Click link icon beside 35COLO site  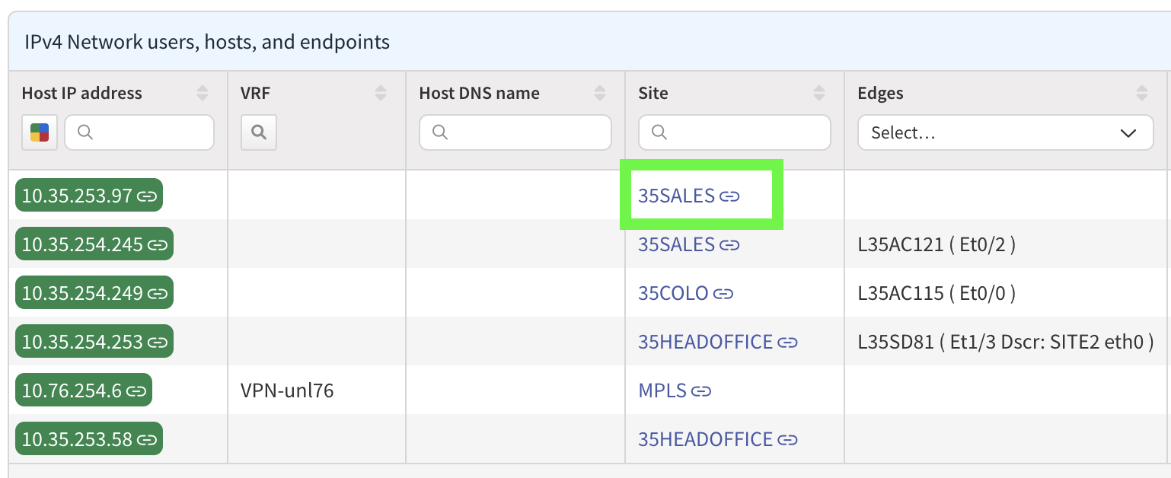pos(723,294)
